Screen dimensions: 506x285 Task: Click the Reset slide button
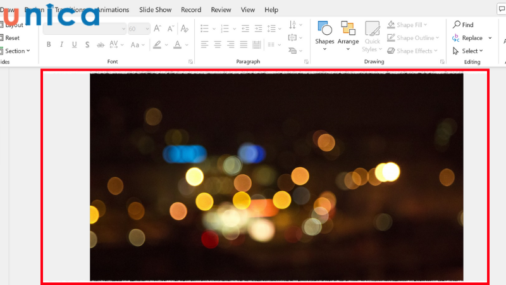click(11, 38)
